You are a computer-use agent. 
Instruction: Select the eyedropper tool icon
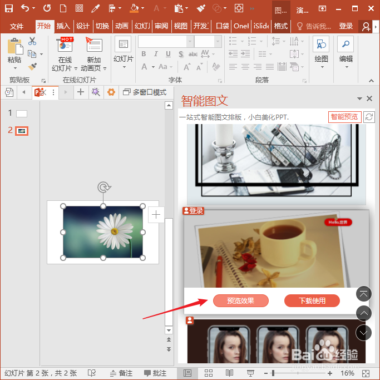[x=96, y=8]
